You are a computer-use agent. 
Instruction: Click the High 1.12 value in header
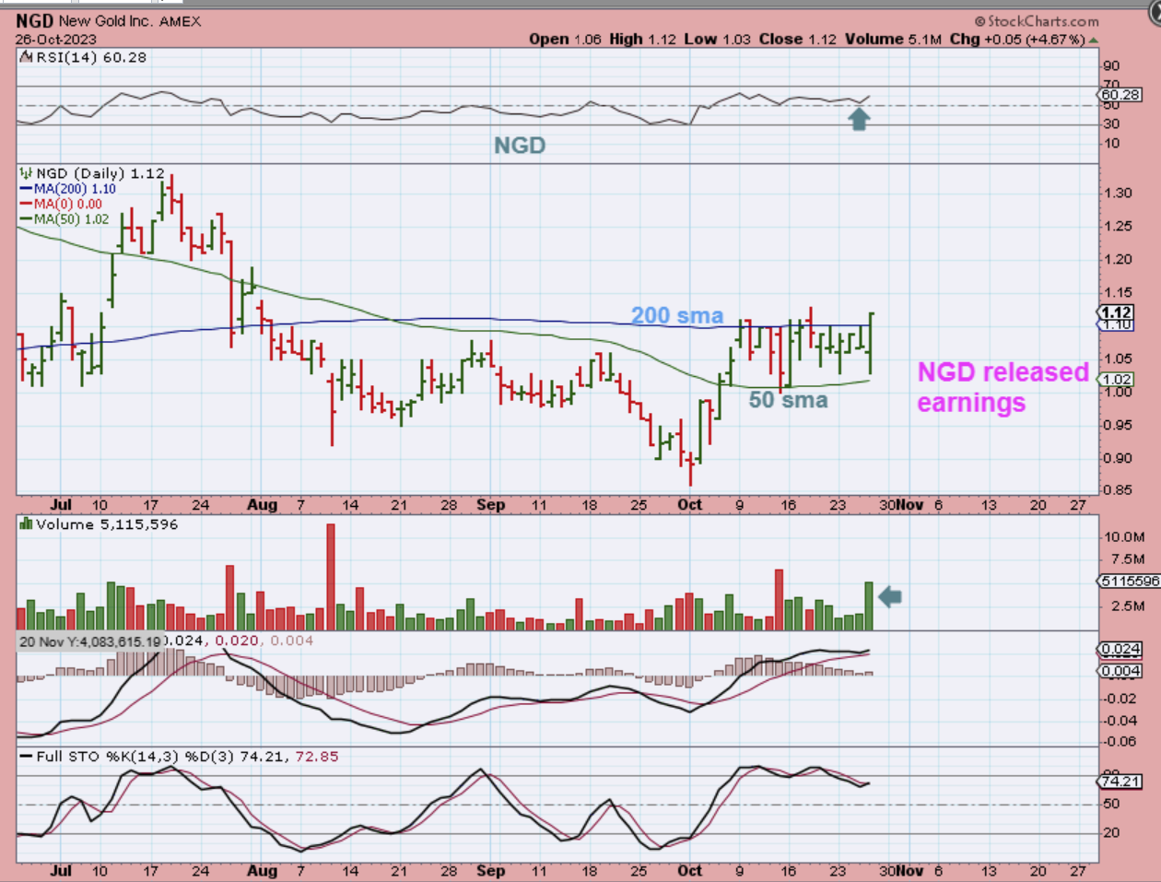643,39
